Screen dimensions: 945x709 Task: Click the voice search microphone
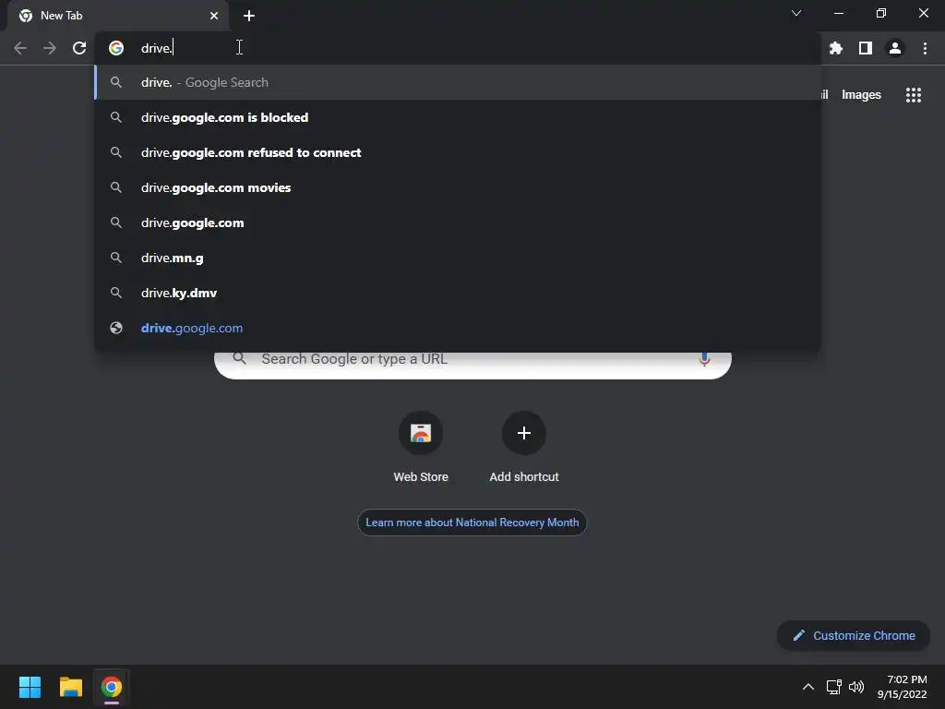pos(704,359)
